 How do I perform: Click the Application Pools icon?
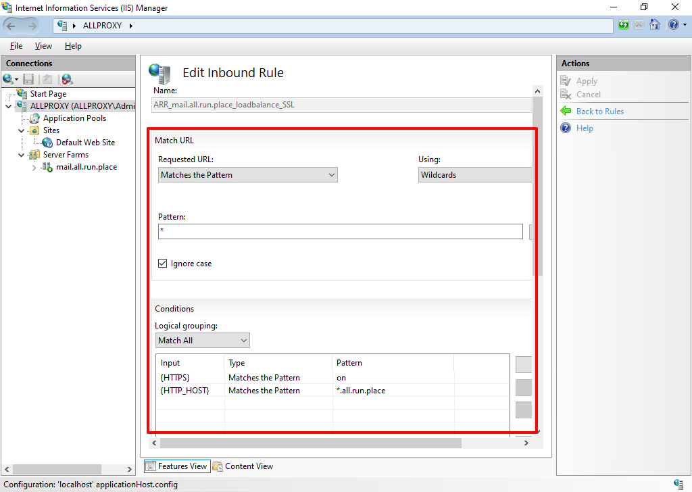[x=35, y=118]
